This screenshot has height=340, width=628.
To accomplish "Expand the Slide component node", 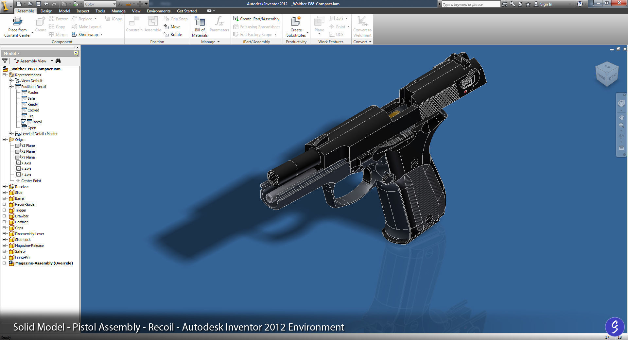I will (x=4, y=193).
